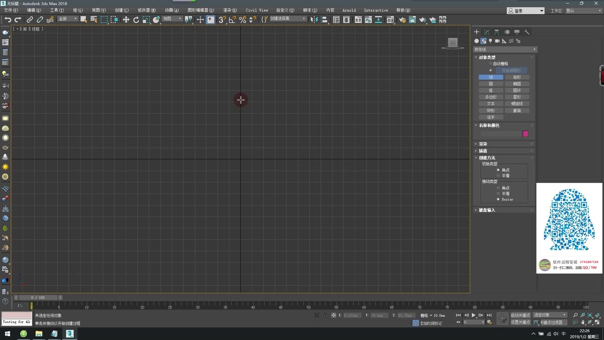
Task: Click the pink object color swatch
Action: 525,134
